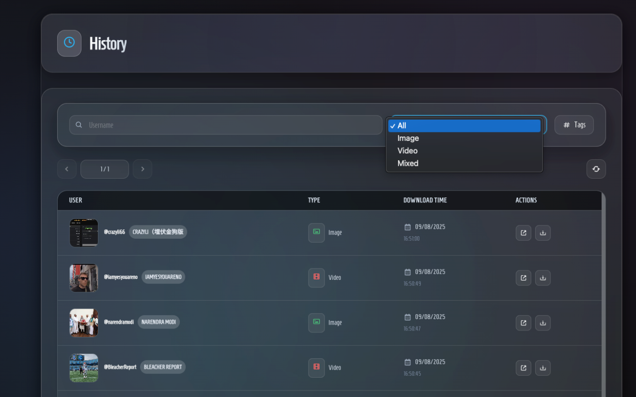
Task: Open the Tags filter button
Action: pyautogui.click(x=574, y=125)
